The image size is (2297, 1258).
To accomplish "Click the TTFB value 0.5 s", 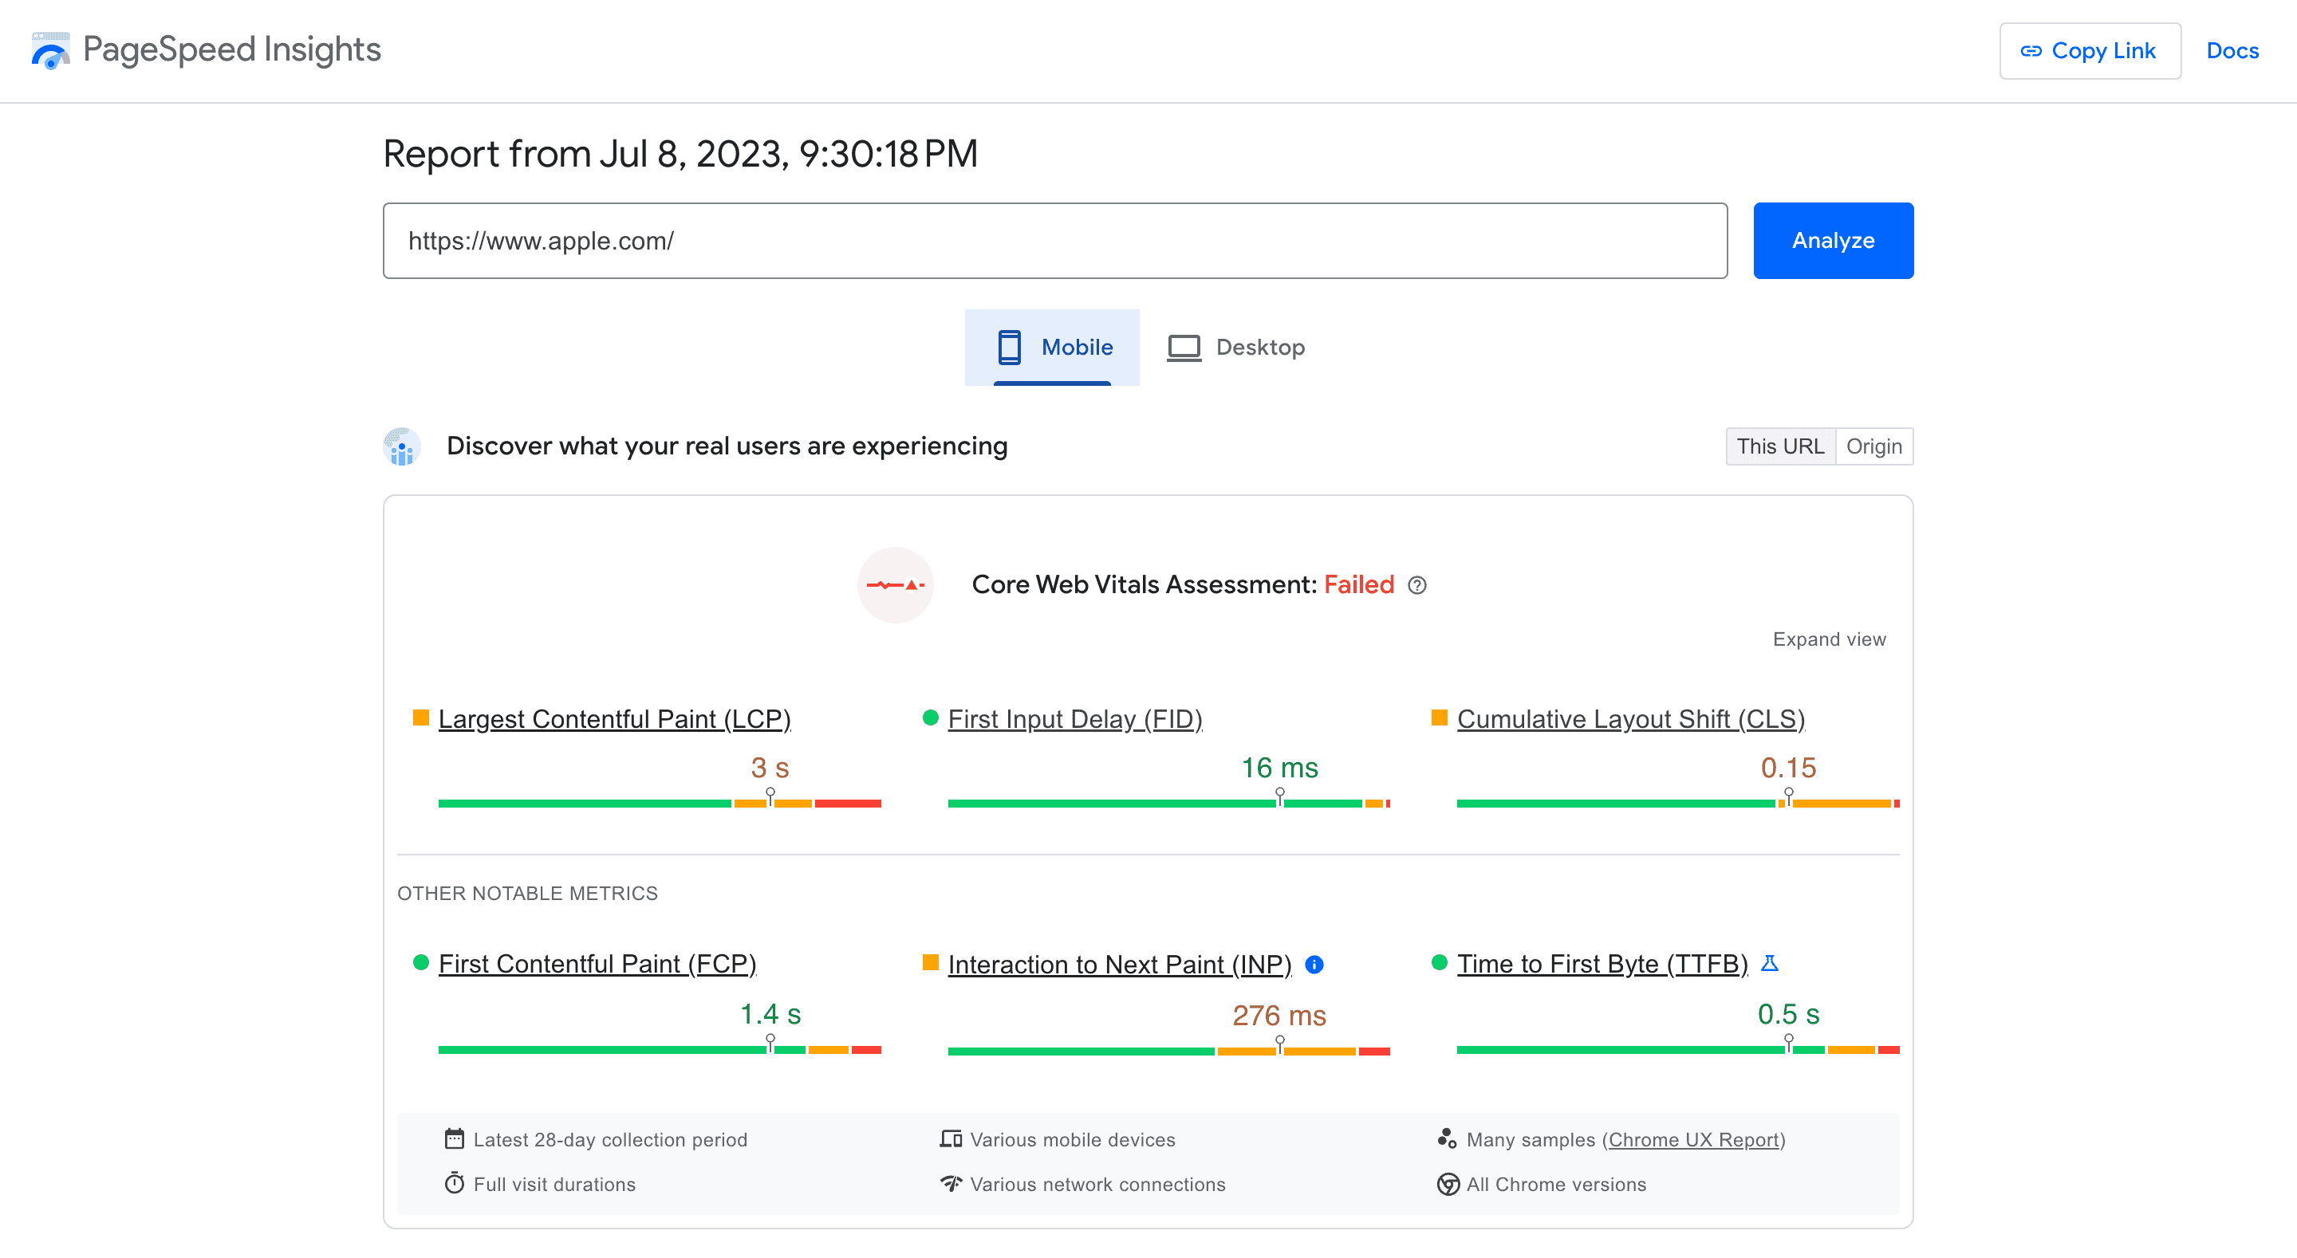I will coord(1788,1014).
